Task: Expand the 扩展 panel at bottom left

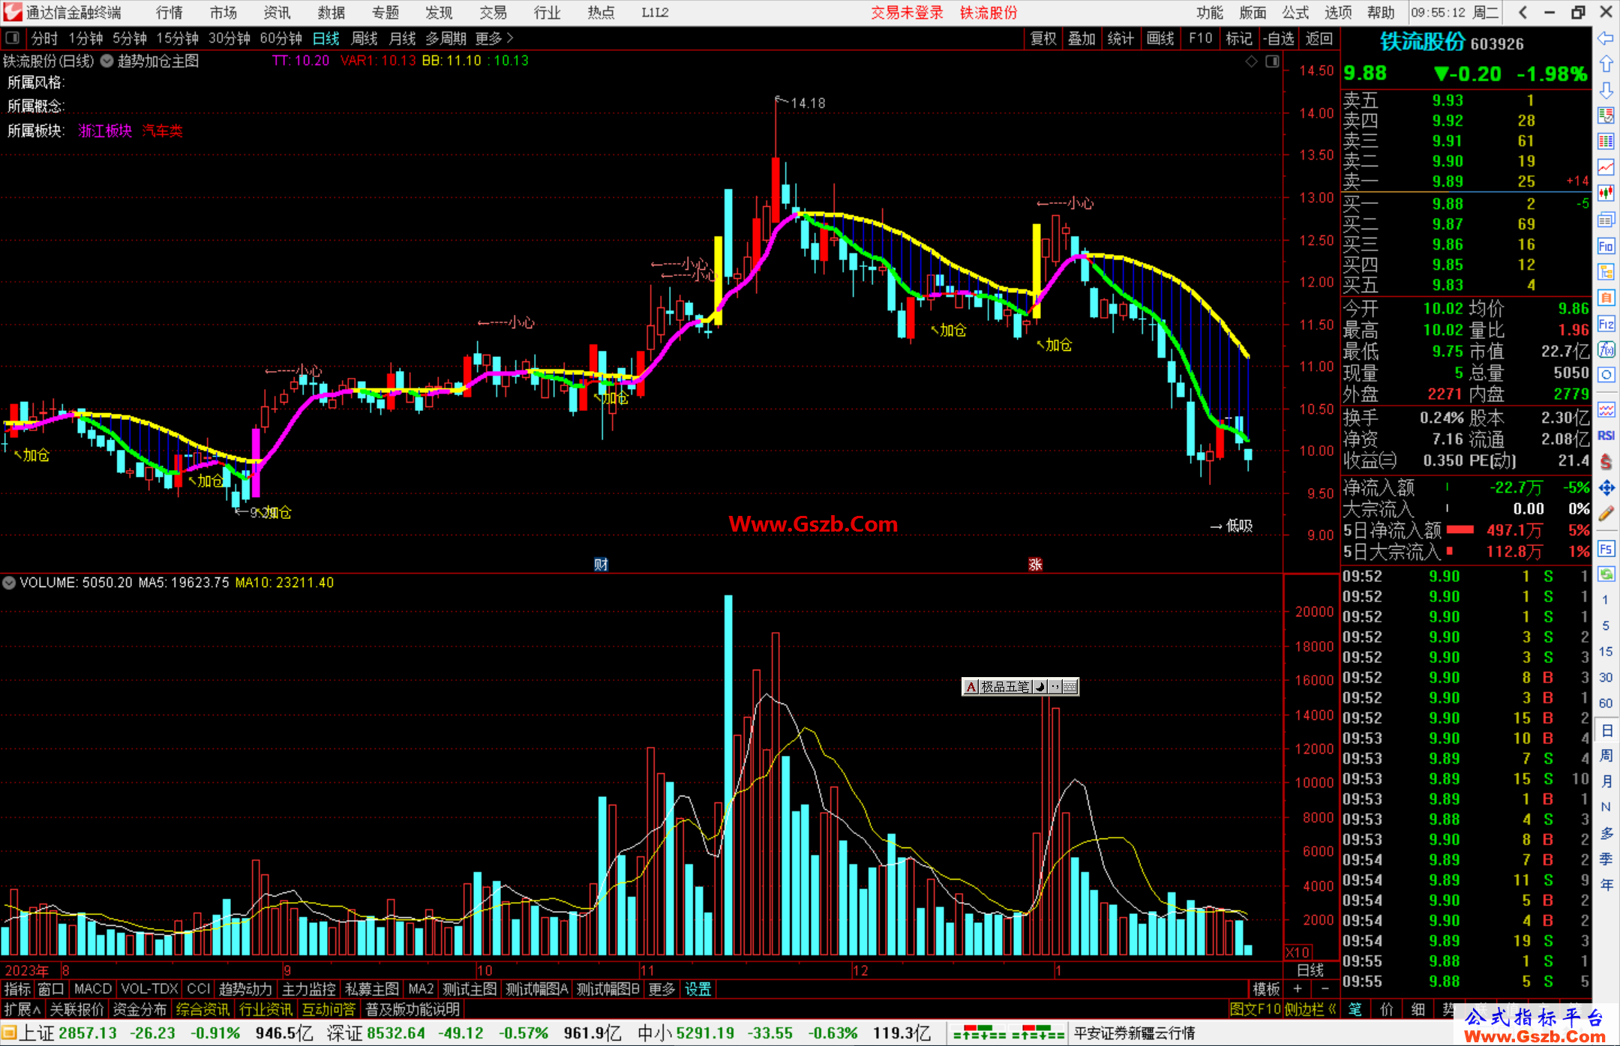Action: pos(22,1009)
